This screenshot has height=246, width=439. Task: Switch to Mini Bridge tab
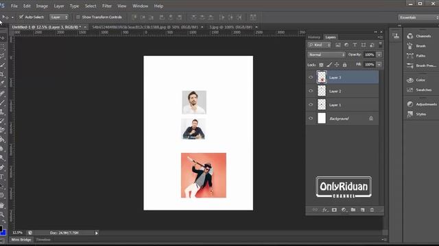[21, 240]
